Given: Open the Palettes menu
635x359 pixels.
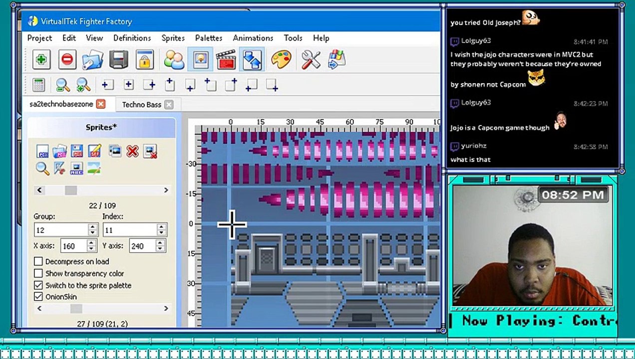Looking at the screenshot, I should [x=209, y=38].
